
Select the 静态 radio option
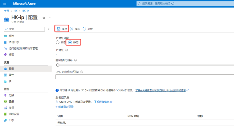point(70,42)
